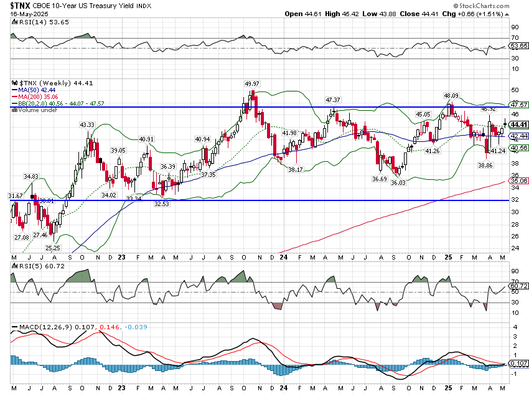Click the blue MA(50) legend swatch
Screen dimensions: 529x394
(16, 90)
